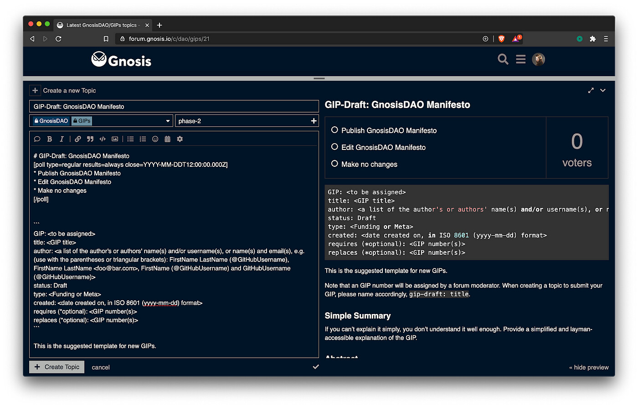The image size is (638, 407).
Task: Add a tag with the plus beside phase-2
Action: click(314, 121)
